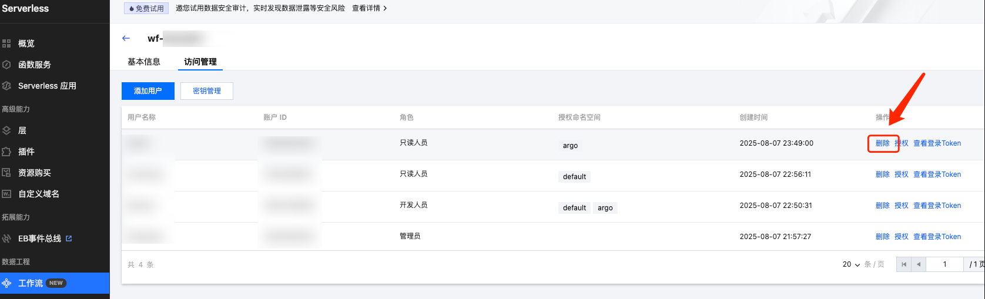
Task: Open 密钥管理 key management
Action: pos(207,91)
